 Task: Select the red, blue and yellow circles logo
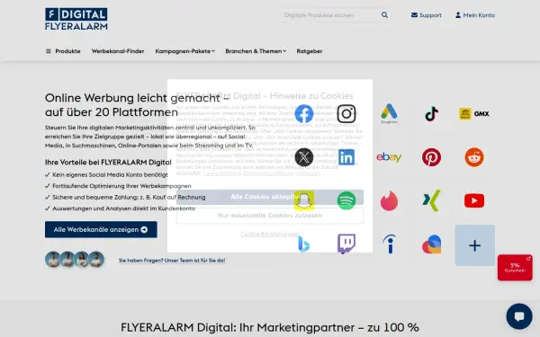pyautogui.click(x=431, y=244)
